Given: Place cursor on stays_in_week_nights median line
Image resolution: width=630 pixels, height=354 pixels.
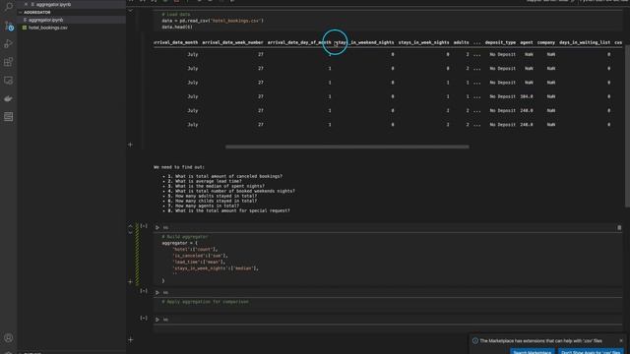Looking at the screenshot, I should click(216, 268).
